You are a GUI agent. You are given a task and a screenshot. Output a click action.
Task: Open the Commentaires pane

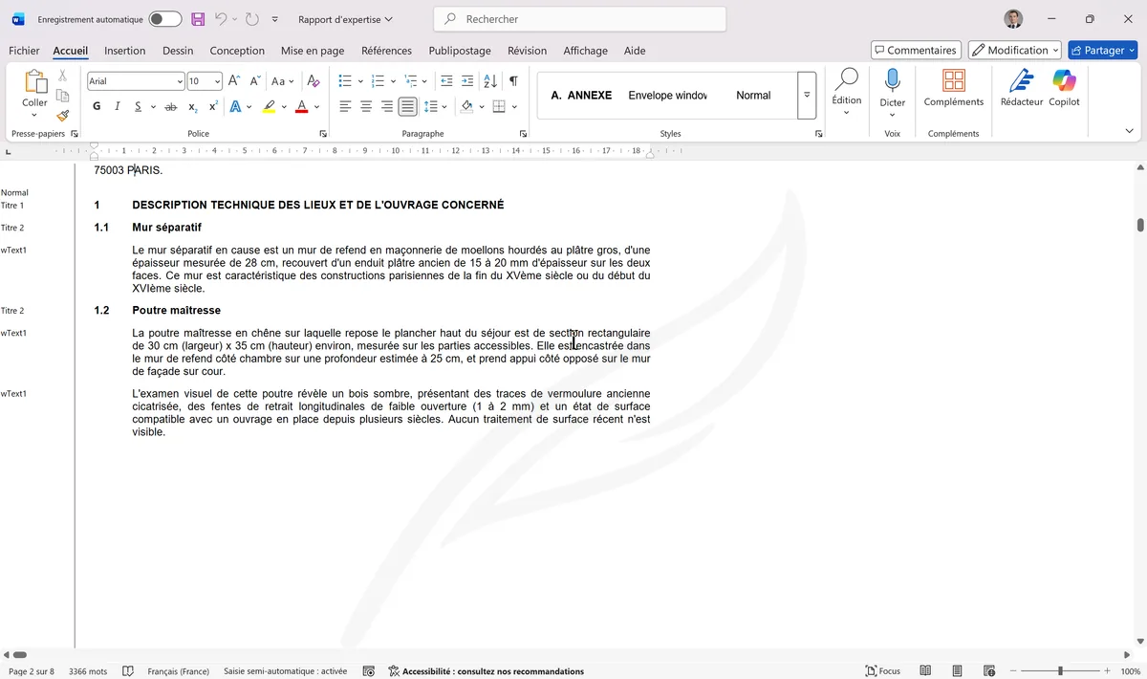(x=916, y=49)
